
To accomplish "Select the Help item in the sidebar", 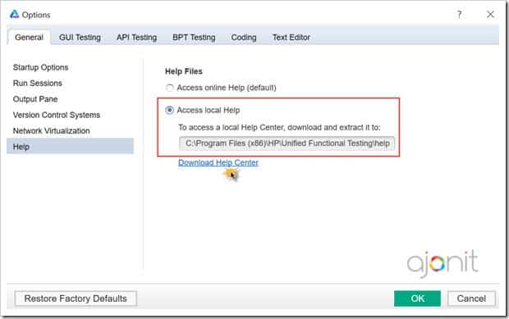I will tap(70, 147).
